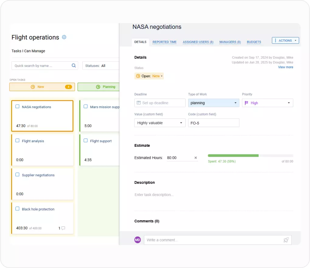Viewport: 310px width, 268px height.
Task: Switch to the REPORTED TIME tab
Action: coord(164,42)
